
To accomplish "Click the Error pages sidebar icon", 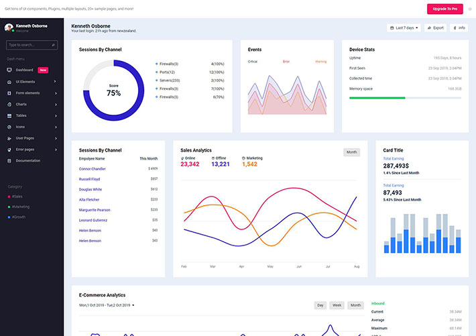I will [9, 150].
